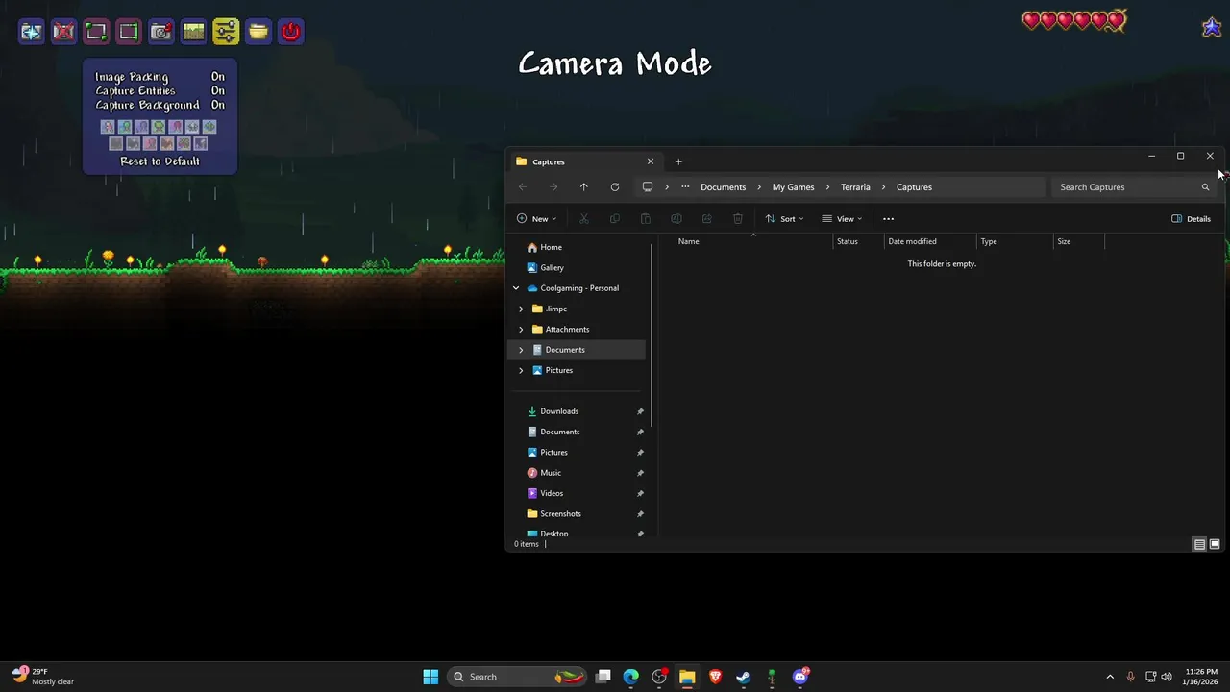This screenshot has width=1230, height=692.
Task: Choose the frame corner pins tool
Action: [x=96, y=32]
